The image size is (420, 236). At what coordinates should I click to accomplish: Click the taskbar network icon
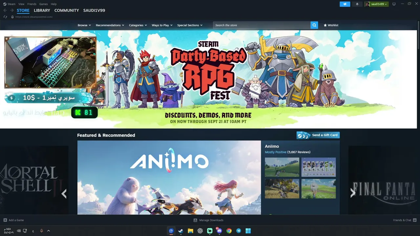[25, 231]
